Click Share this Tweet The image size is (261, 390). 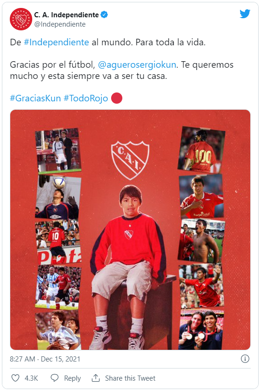130,378
